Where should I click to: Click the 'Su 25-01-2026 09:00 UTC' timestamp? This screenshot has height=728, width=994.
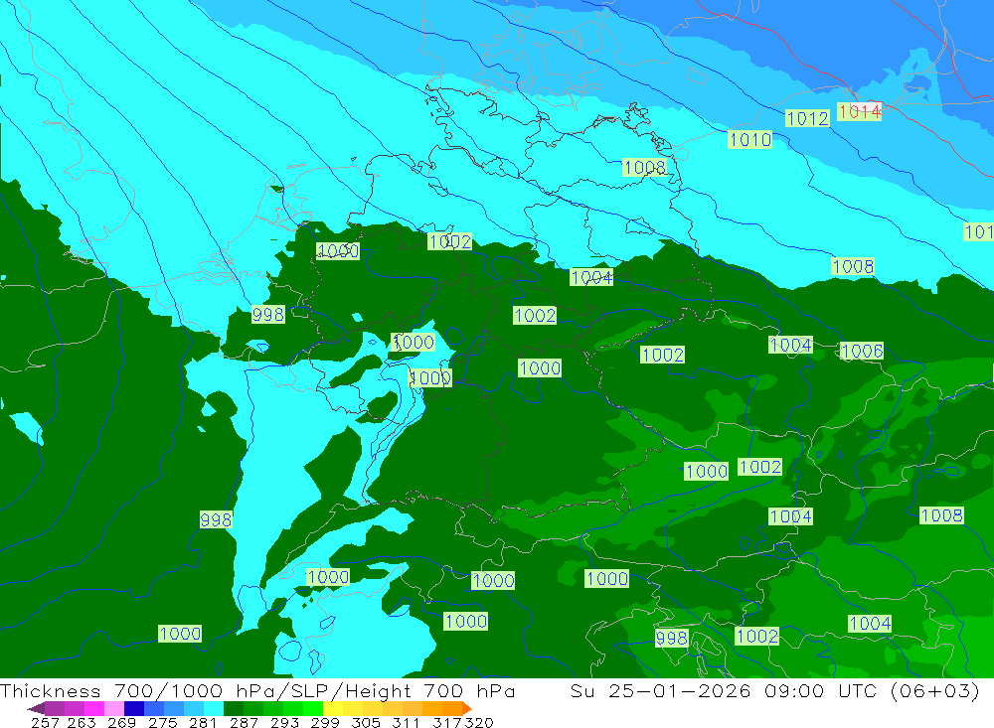click(x=723, y=690)
